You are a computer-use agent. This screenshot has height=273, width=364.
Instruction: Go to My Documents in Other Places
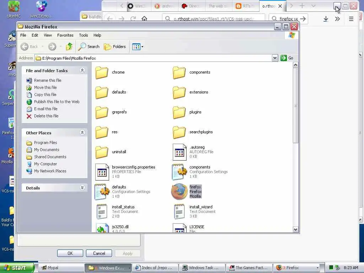pos(47,150)
